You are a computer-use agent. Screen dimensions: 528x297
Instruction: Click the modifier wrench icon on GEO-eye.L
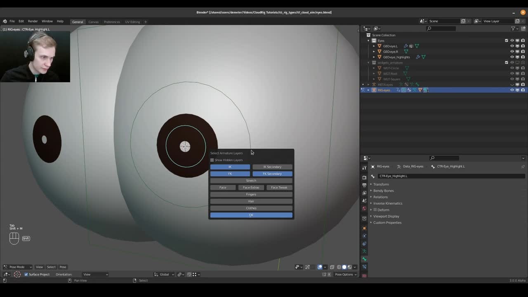tap(405, 46)
